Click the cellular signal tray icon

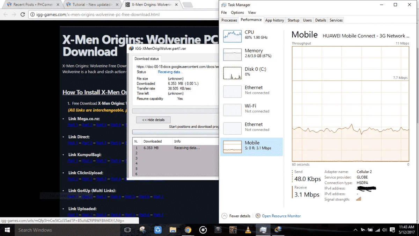pyautogui.click(x=377, y=230)
